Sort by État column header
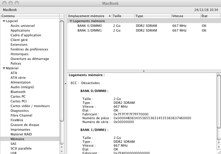221x154 pixels. tap(211, 16)
